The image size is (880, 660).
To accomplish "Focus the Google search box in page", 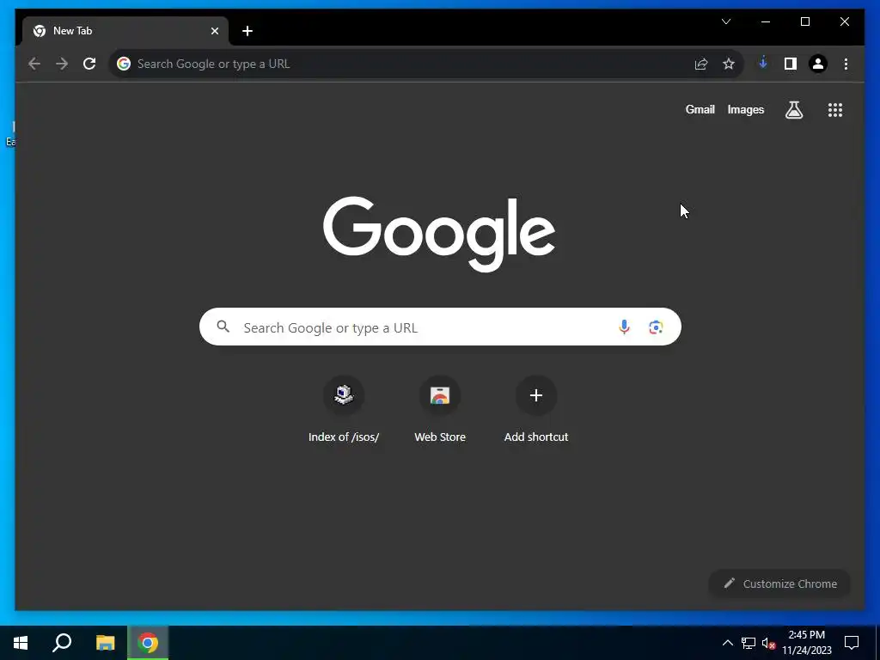I will coord(440,327).
